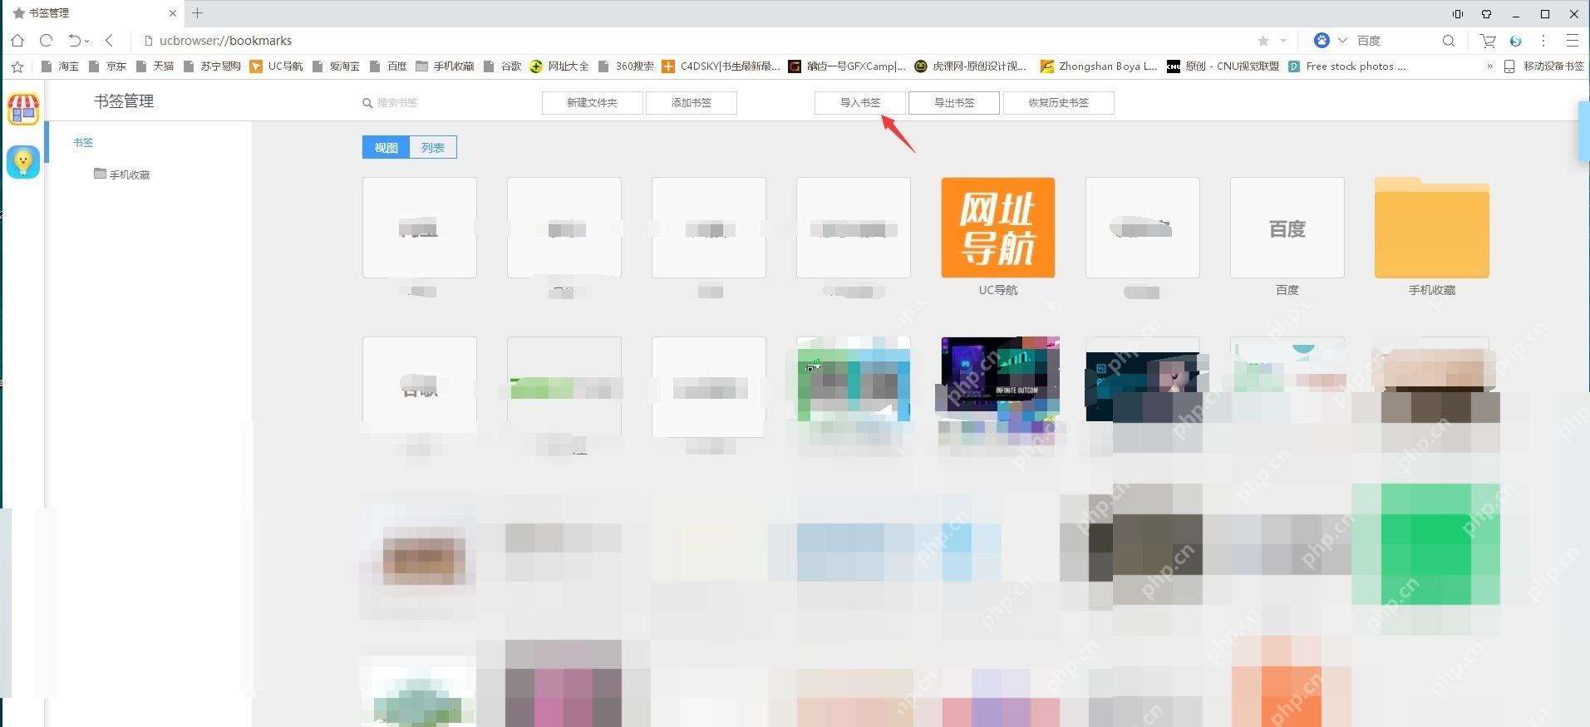
Task: Open the 手机收藏 folder tile
Action: (x=1432, y=228)
